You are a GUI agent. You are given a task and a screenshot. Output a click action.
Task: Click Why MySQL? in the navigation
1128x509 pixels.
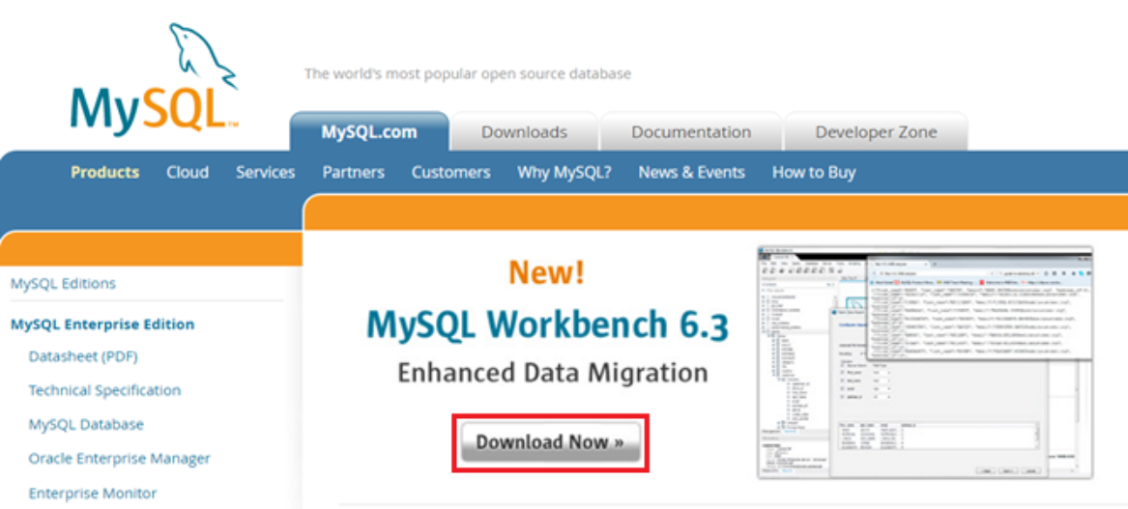(564, 173)
